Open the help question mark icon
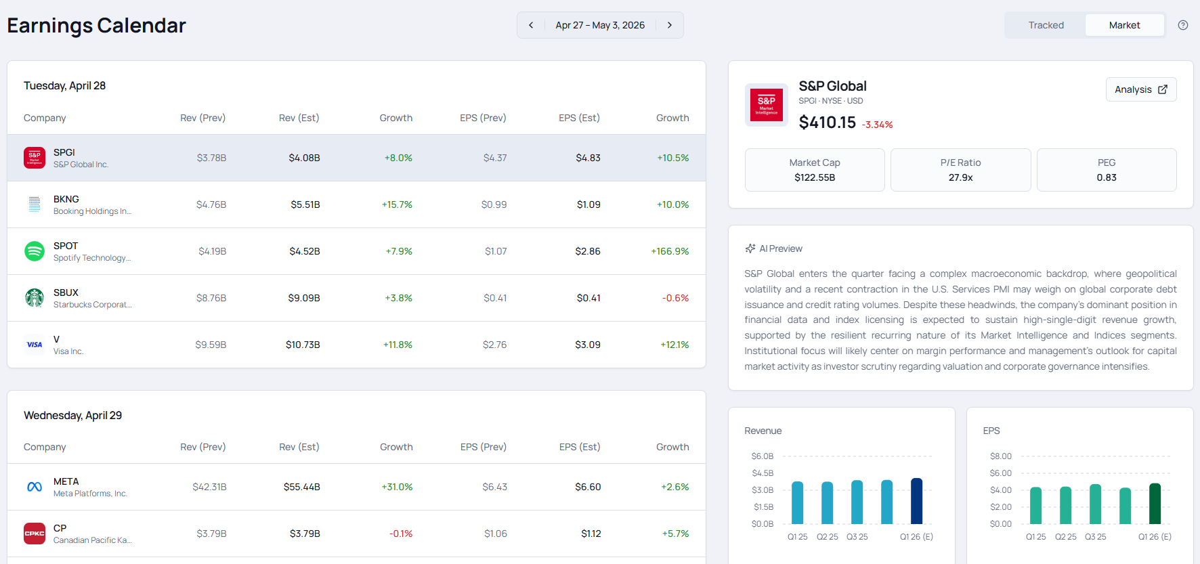 click(1183, 25)
